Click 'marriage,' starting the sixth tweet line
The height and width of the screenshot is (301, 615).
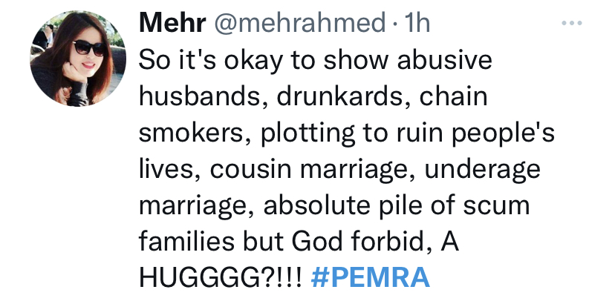click(196, 207)
